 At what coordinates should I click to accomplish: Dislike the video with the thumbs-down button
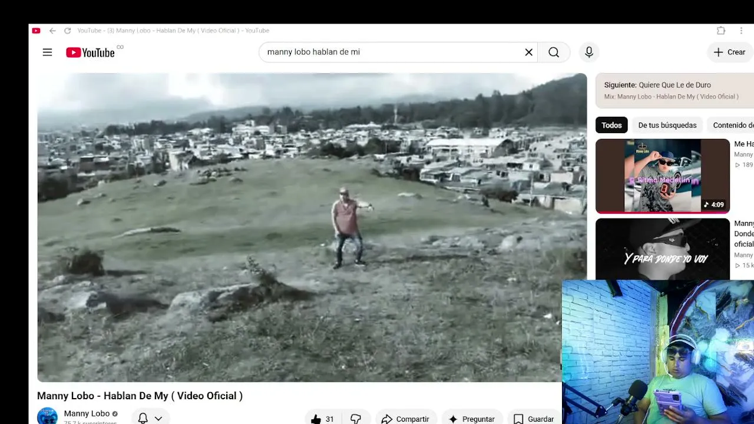pos(356,419)
